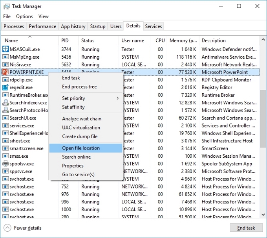Viewport: 267px width, 238px height.
Task: Switch to the Performance tab
Action: click(x=42, y=26)
